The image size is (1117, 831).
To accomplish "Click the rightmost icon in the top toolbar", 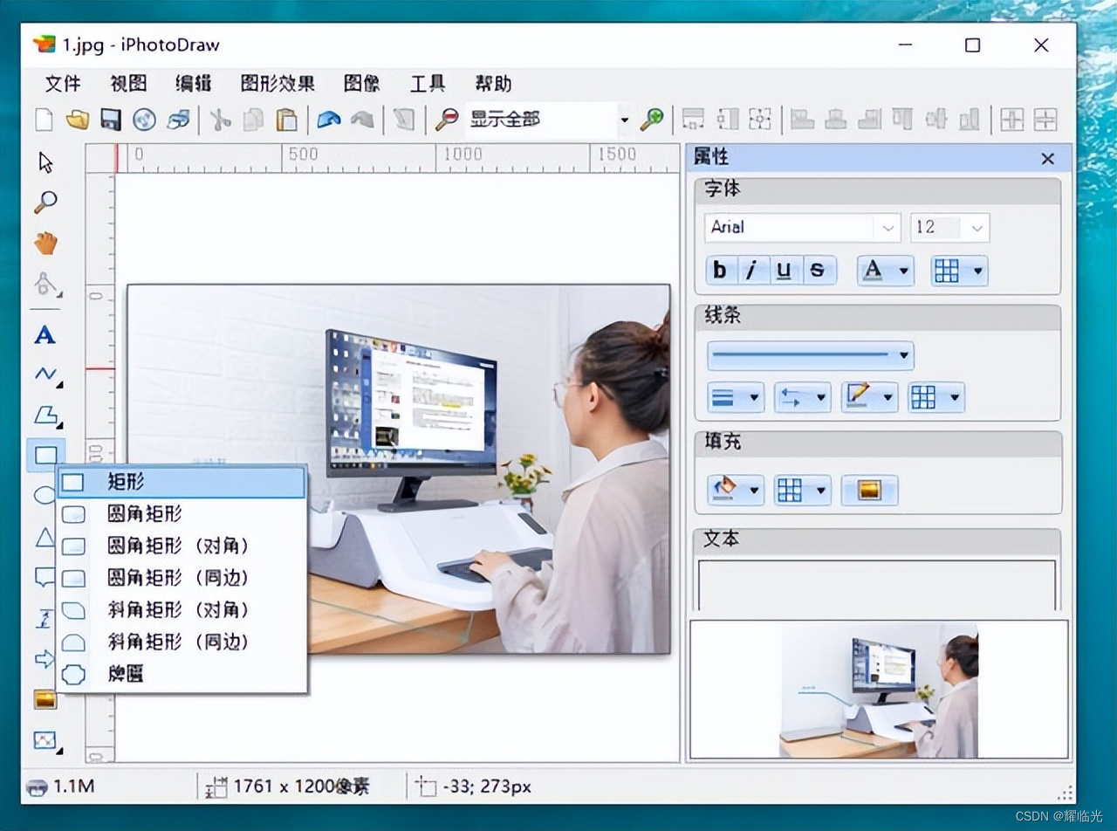I will pos(1045,120).
